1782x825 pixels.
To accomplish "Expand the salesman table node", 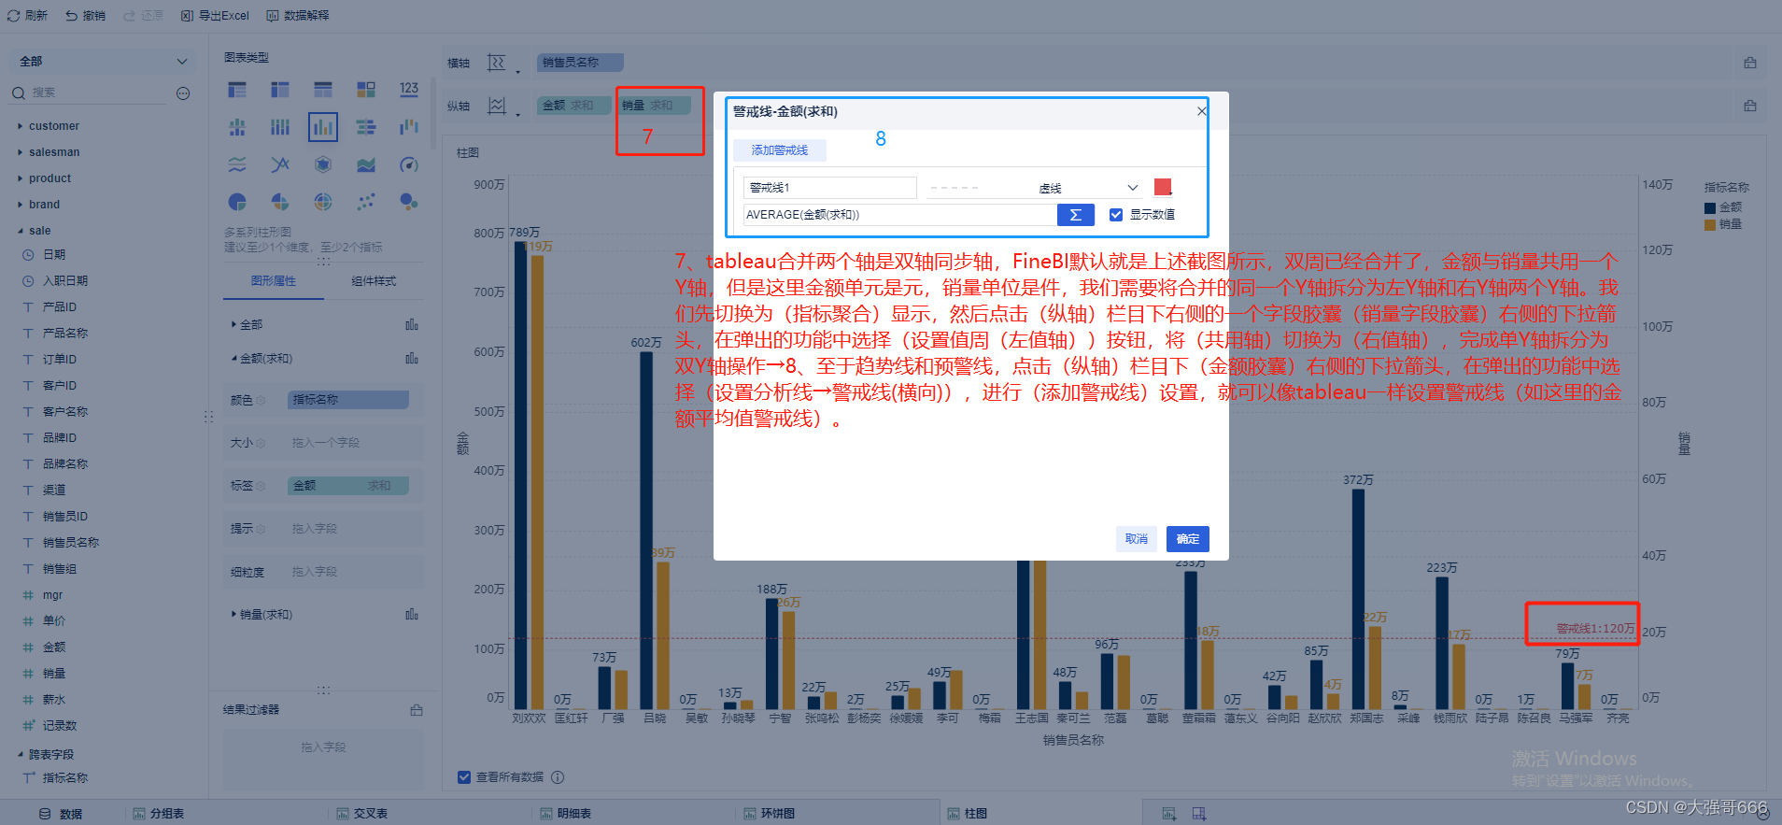I will point(21,152).
